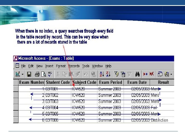Click Exam Date 02/05/2003 in record 5

(137, 114)
